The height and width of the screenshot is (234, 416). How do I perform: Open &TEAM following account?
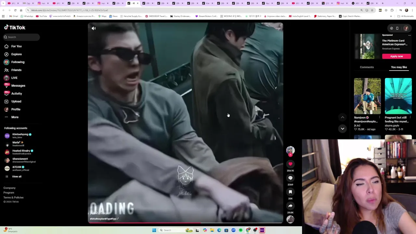(x=18, y=168)
